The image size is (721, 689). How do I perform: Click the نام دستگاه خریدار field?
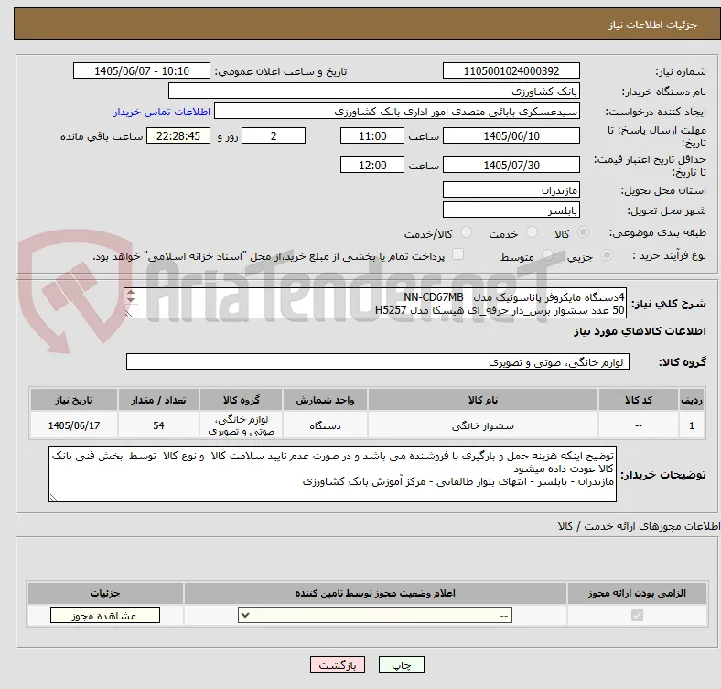point(374,92)
